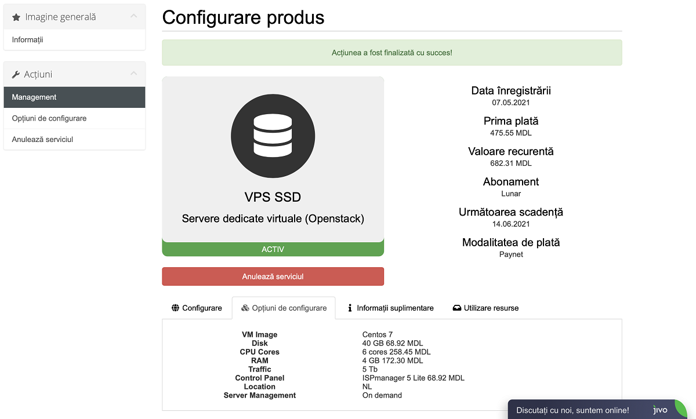Screen dimensions: 696x419
Task: Click the wrench icon beside Acțiuni
Action: 16,75
